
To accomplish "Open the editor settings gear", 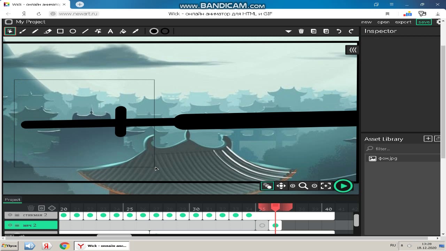I will 439,22.
